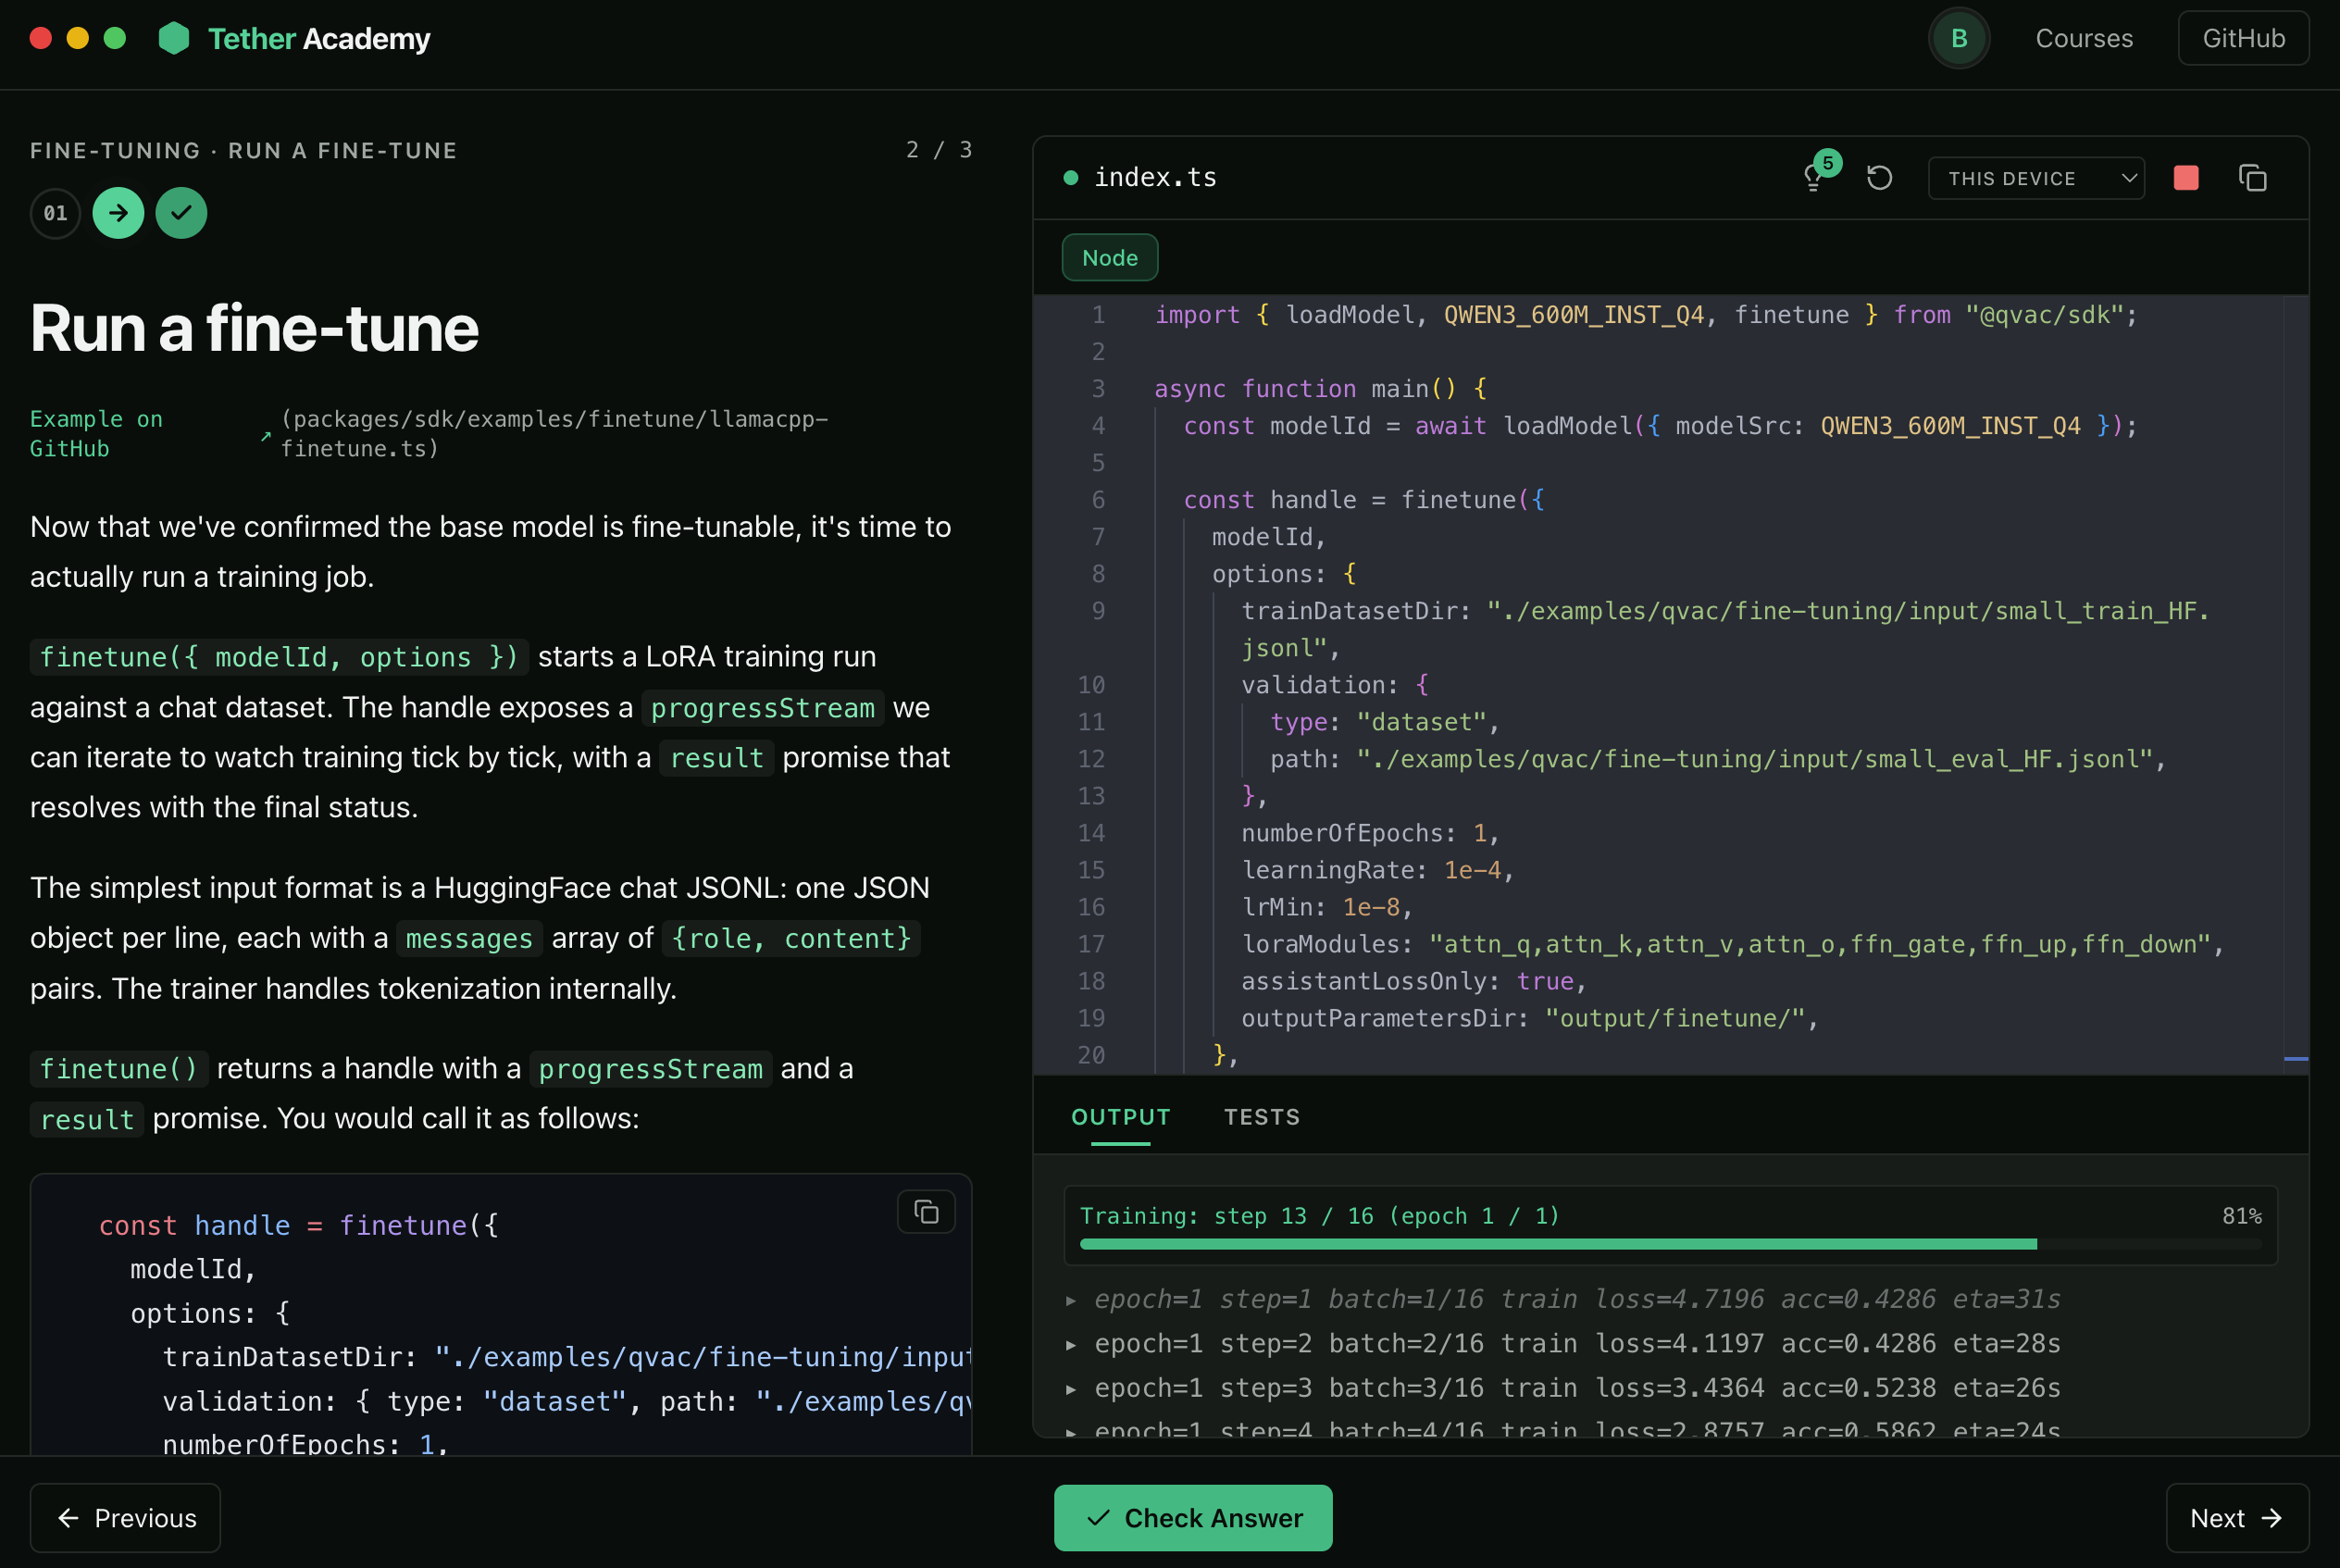Go to the Previous lesson
The image size is (2340, 1568).
pyautogui.click(x=125, y=1518)
